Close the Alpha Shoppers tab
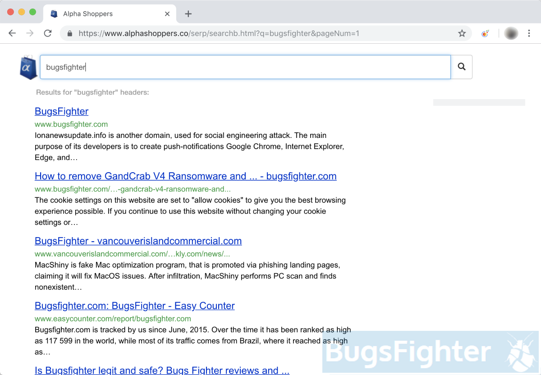This screenshot has width=541, height=375. (x=167, y=14)
